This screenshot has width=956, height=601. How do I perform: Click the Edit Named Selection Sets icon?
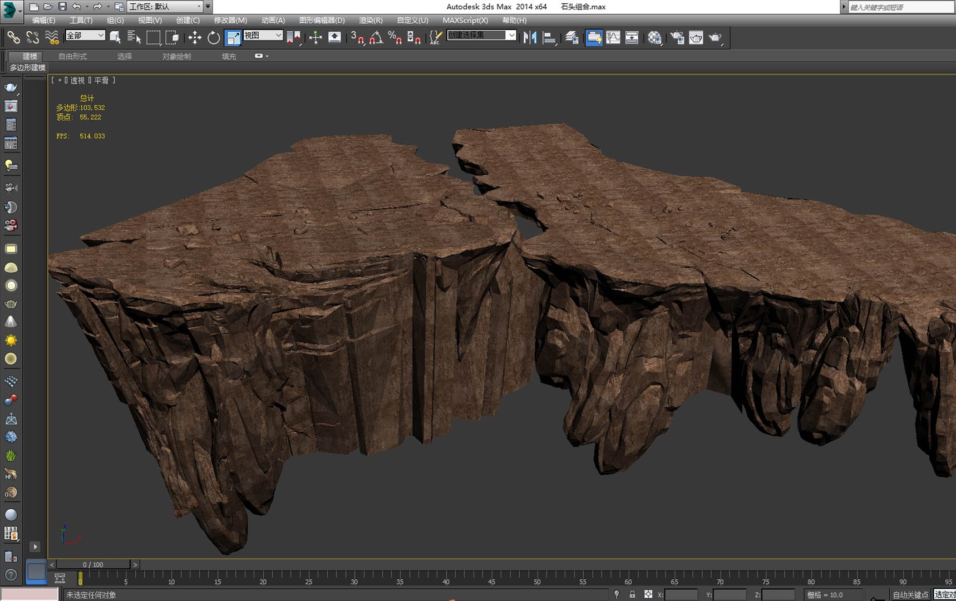[436, 37]
